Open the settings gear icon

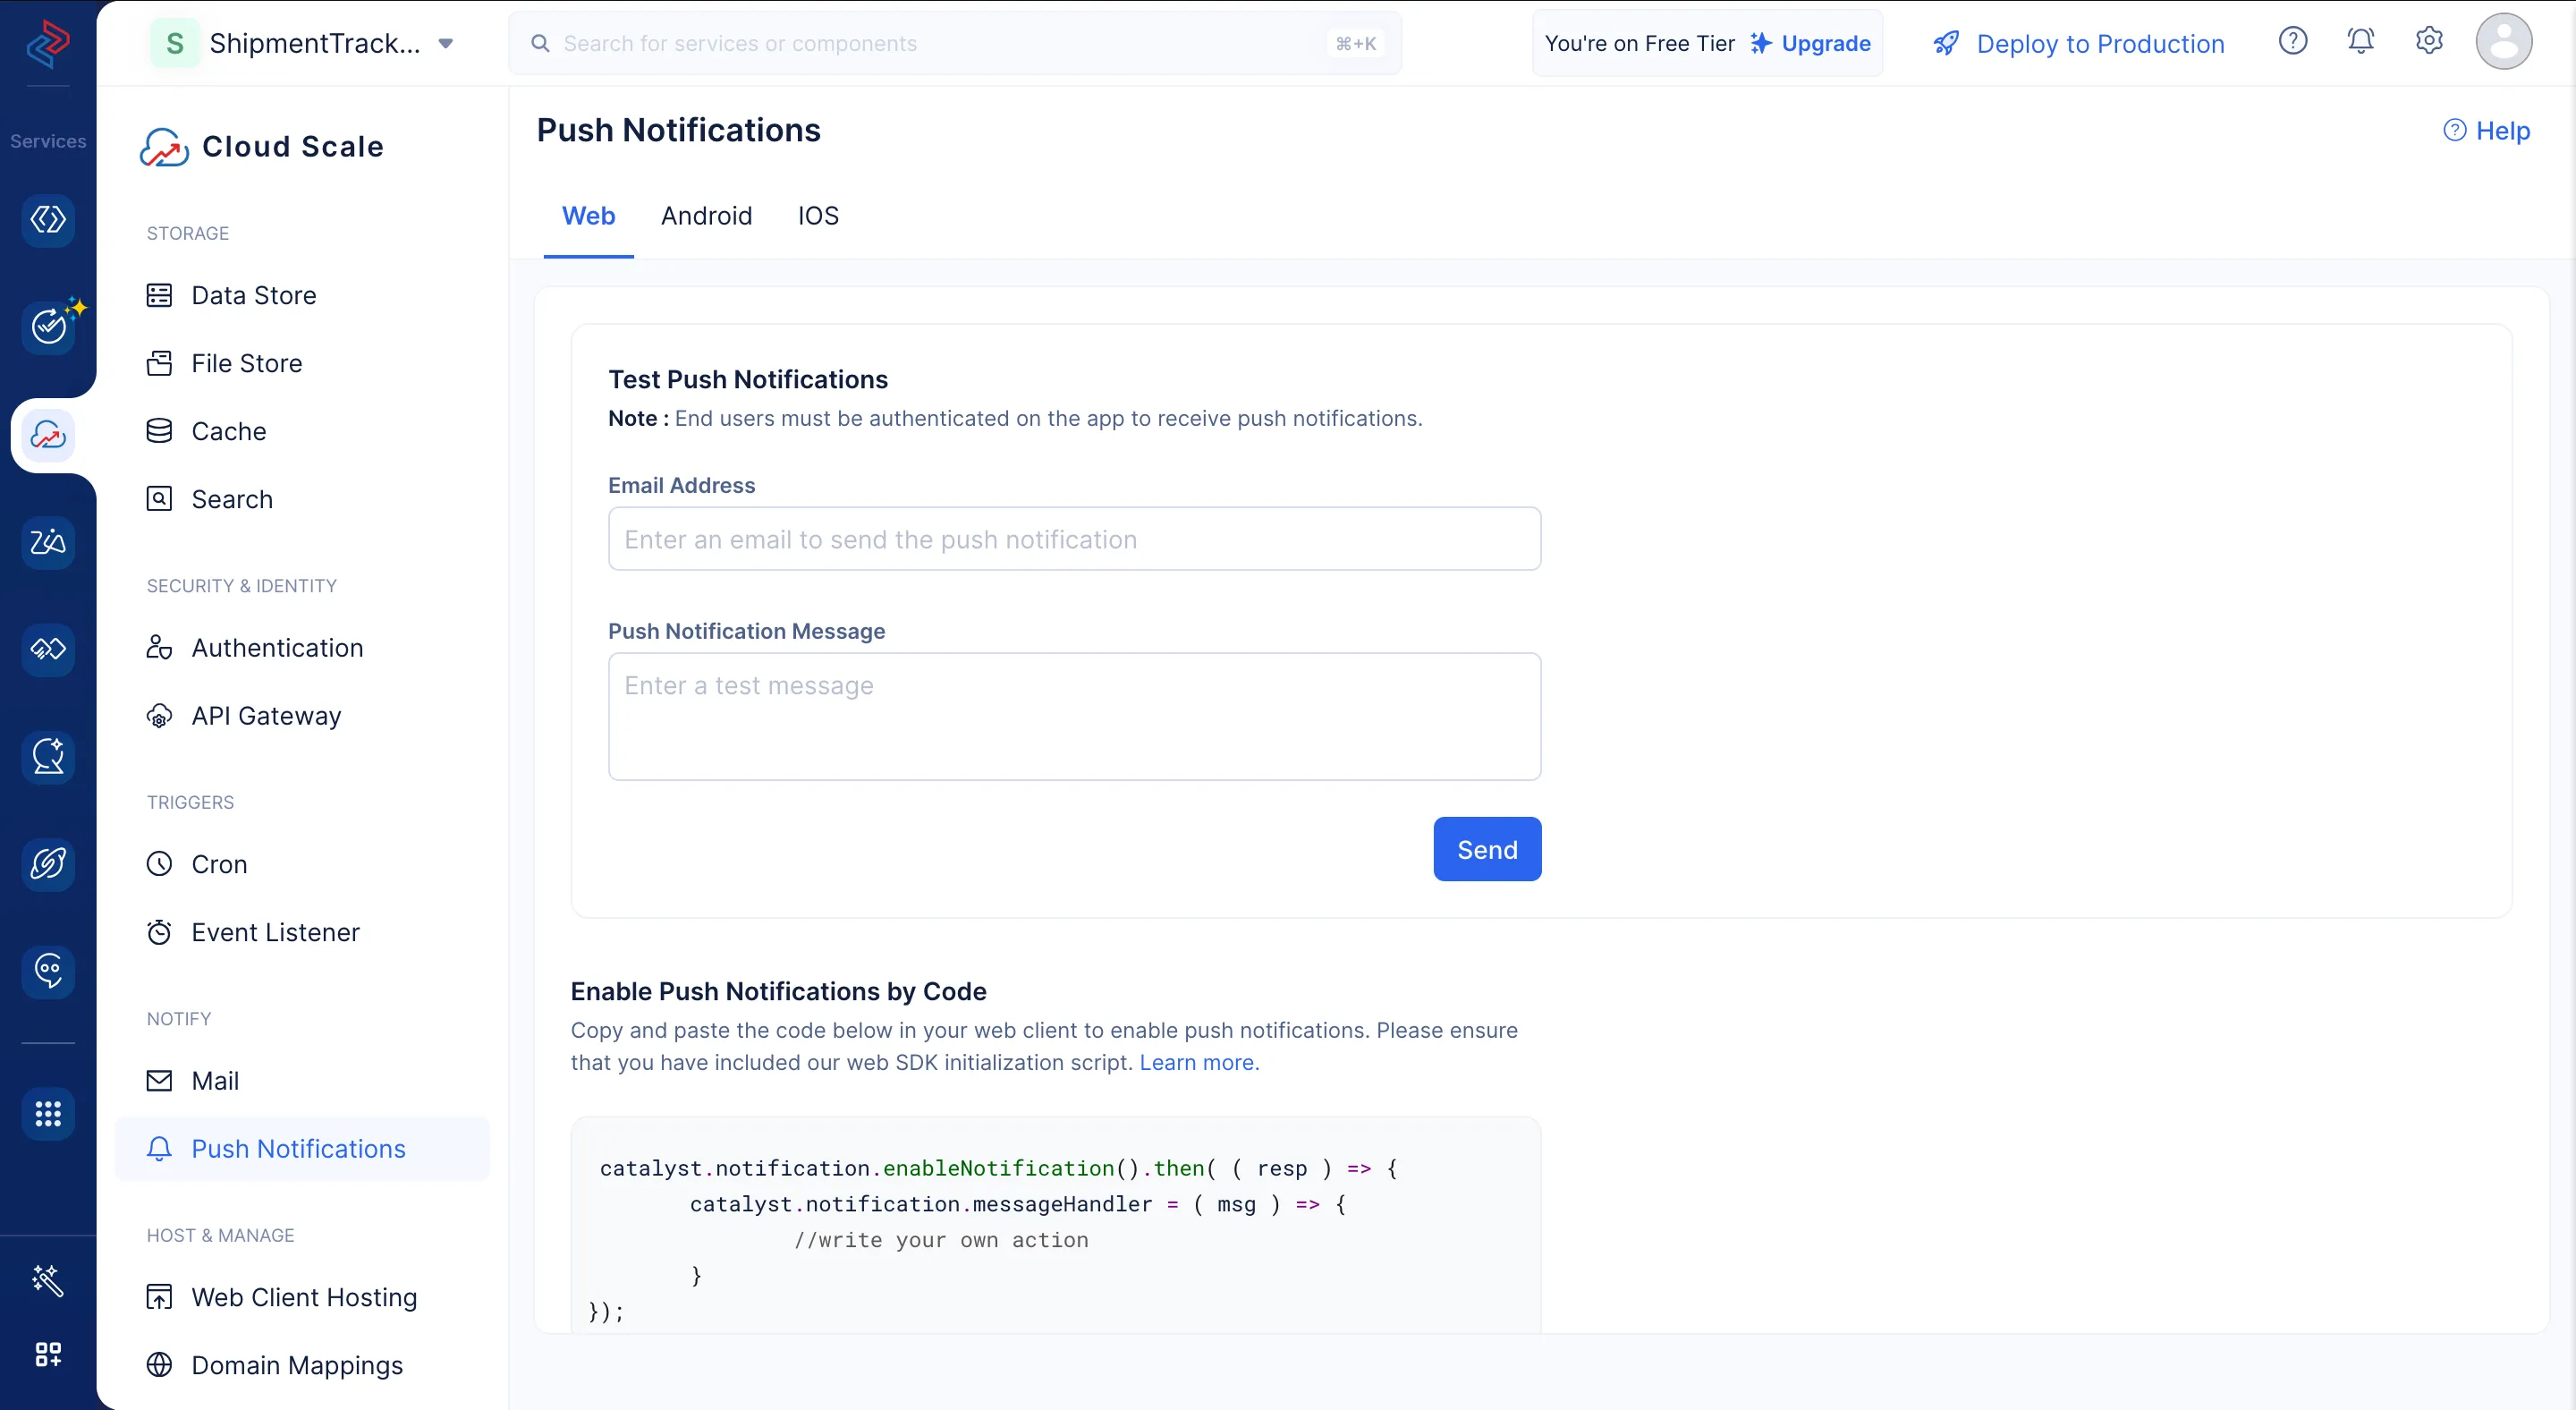[x=2429, y=42]
